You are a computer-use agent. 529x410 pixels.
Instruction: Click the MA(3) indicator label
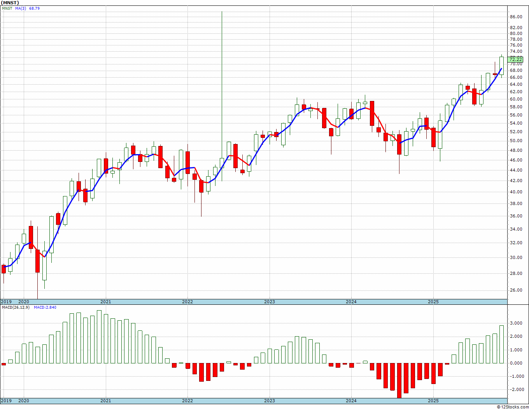[21, 8]
